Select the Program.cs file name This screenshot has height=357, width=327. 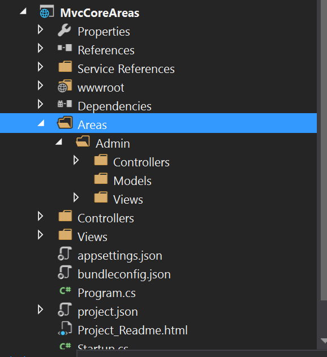pyautogui.click(x=106, y=293)
